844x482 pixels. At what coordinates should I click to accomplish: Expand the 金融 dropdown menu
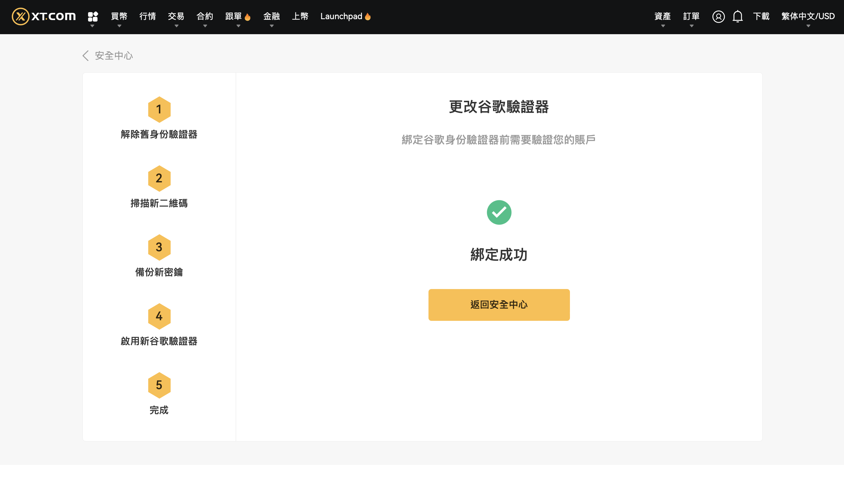coord(271,16)
